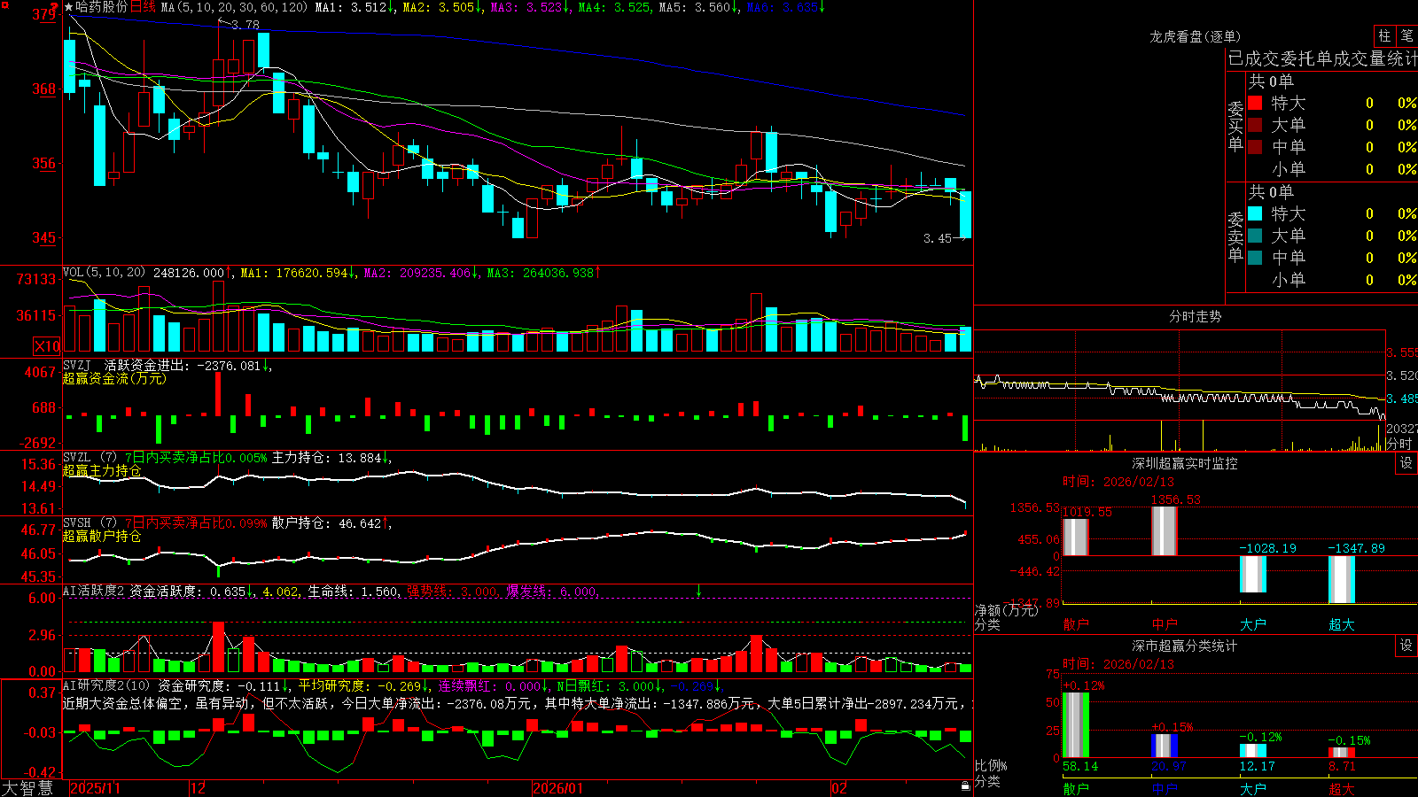Click the 散户 58.14 bar in 分类统计
Viewport: 1418px width, 797px height.
point(1076,725)
